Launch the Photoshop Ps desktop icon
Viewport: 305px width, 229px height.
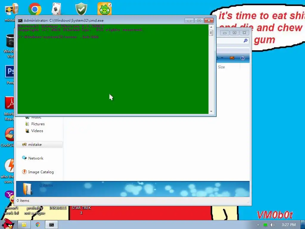[10, 72]
